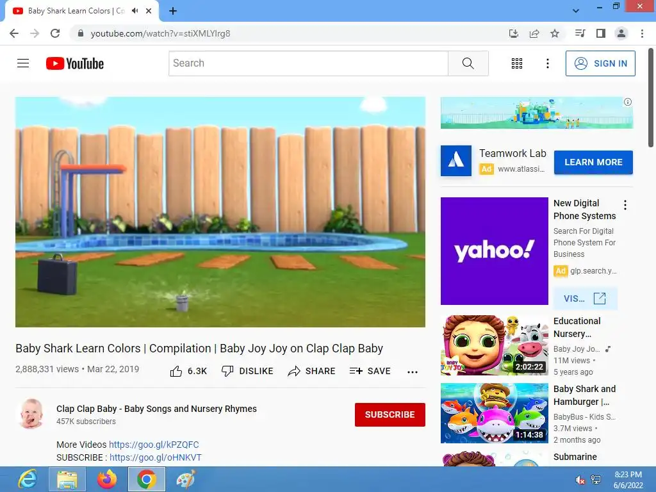
Task: Open the tab search chevron
Action: pos(576,11)
